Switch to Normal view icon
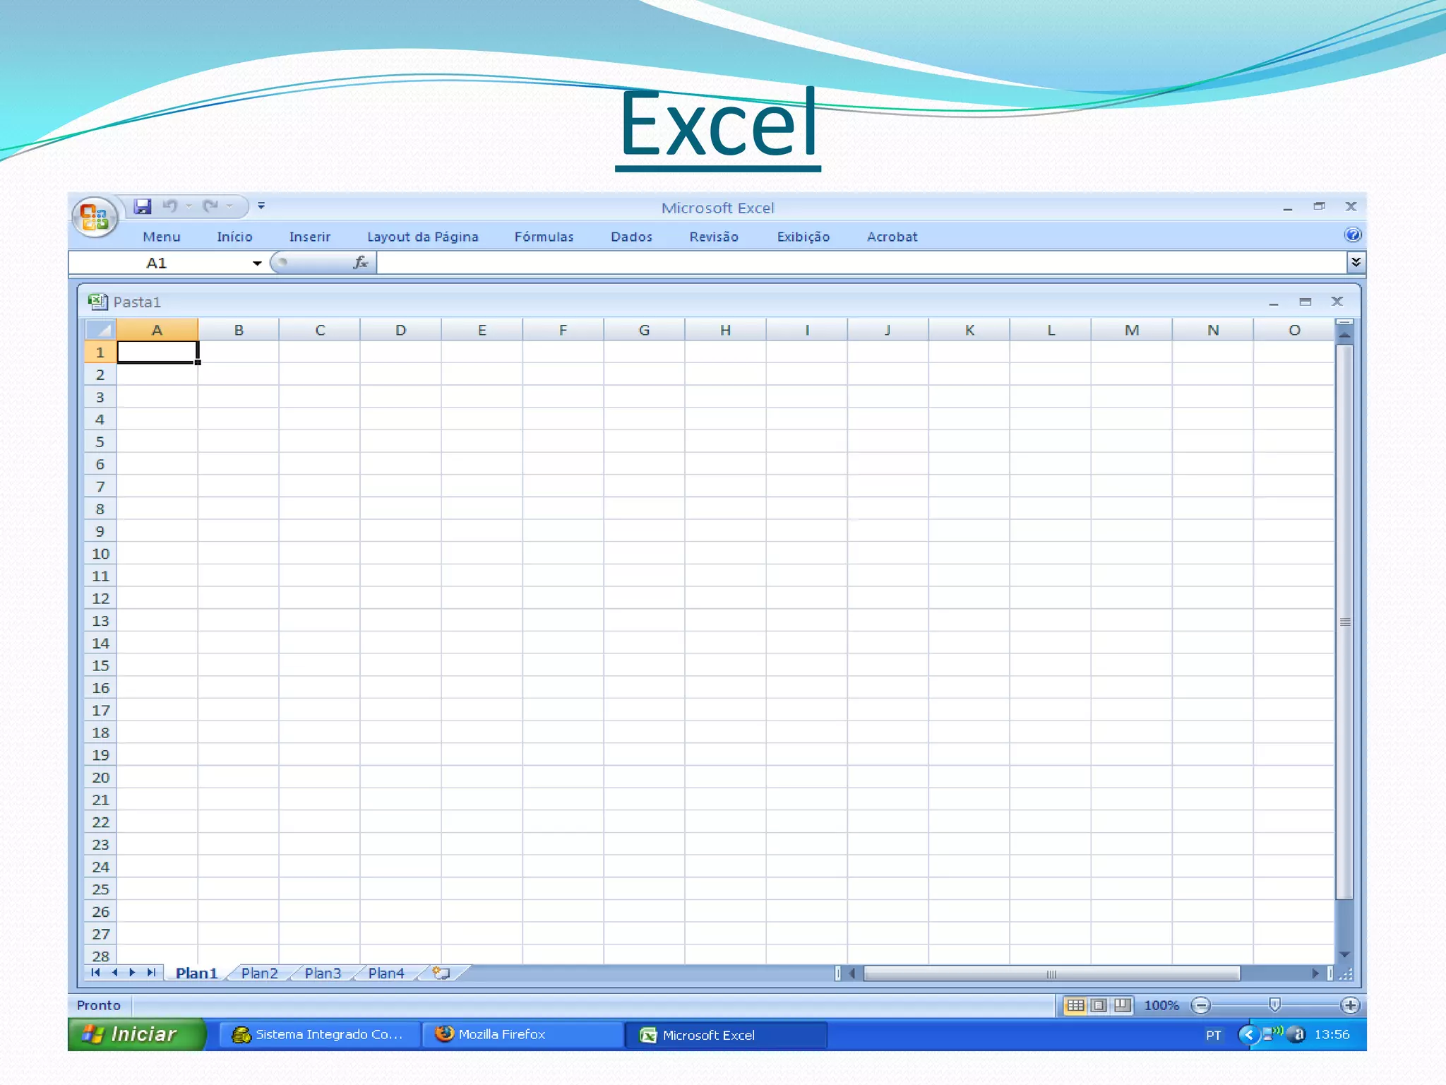Screen dimensions: 1446x1085 [1075, 1005]
